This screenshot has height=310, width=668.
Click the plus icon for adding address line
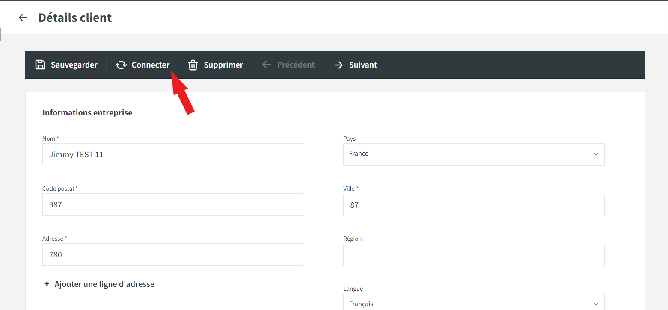point(47,284)
